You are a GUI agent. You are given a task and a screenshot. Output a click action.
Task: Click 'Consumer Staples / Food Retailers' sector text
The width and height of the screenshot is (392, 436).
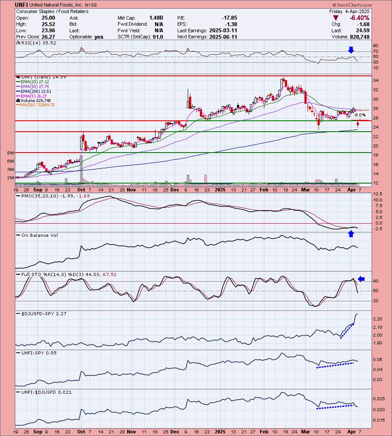coord(52,11)
